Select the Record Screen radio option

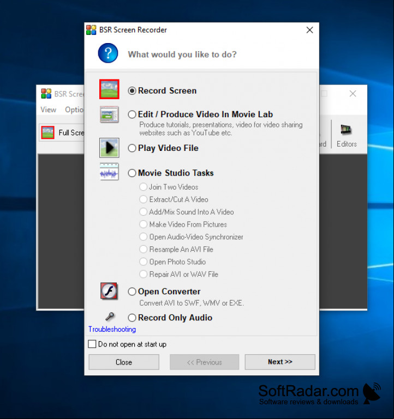132,91
